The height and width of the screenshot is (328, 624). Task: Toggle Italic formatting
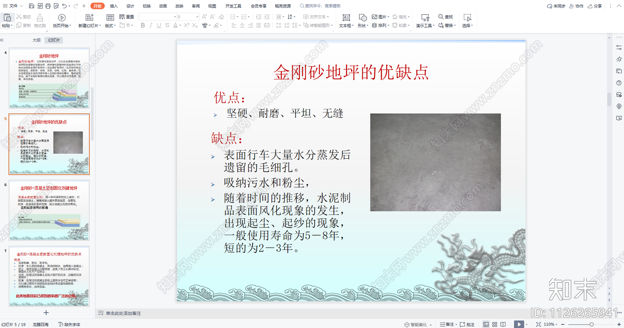[151, 25]
